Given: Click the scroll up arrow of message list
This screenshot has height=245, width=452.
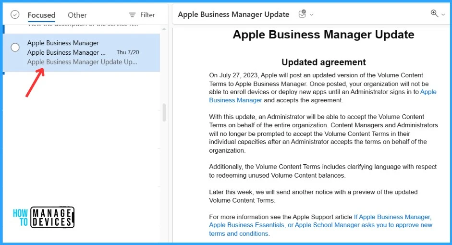Looking at the screenshot, I should tap(164, 29).
